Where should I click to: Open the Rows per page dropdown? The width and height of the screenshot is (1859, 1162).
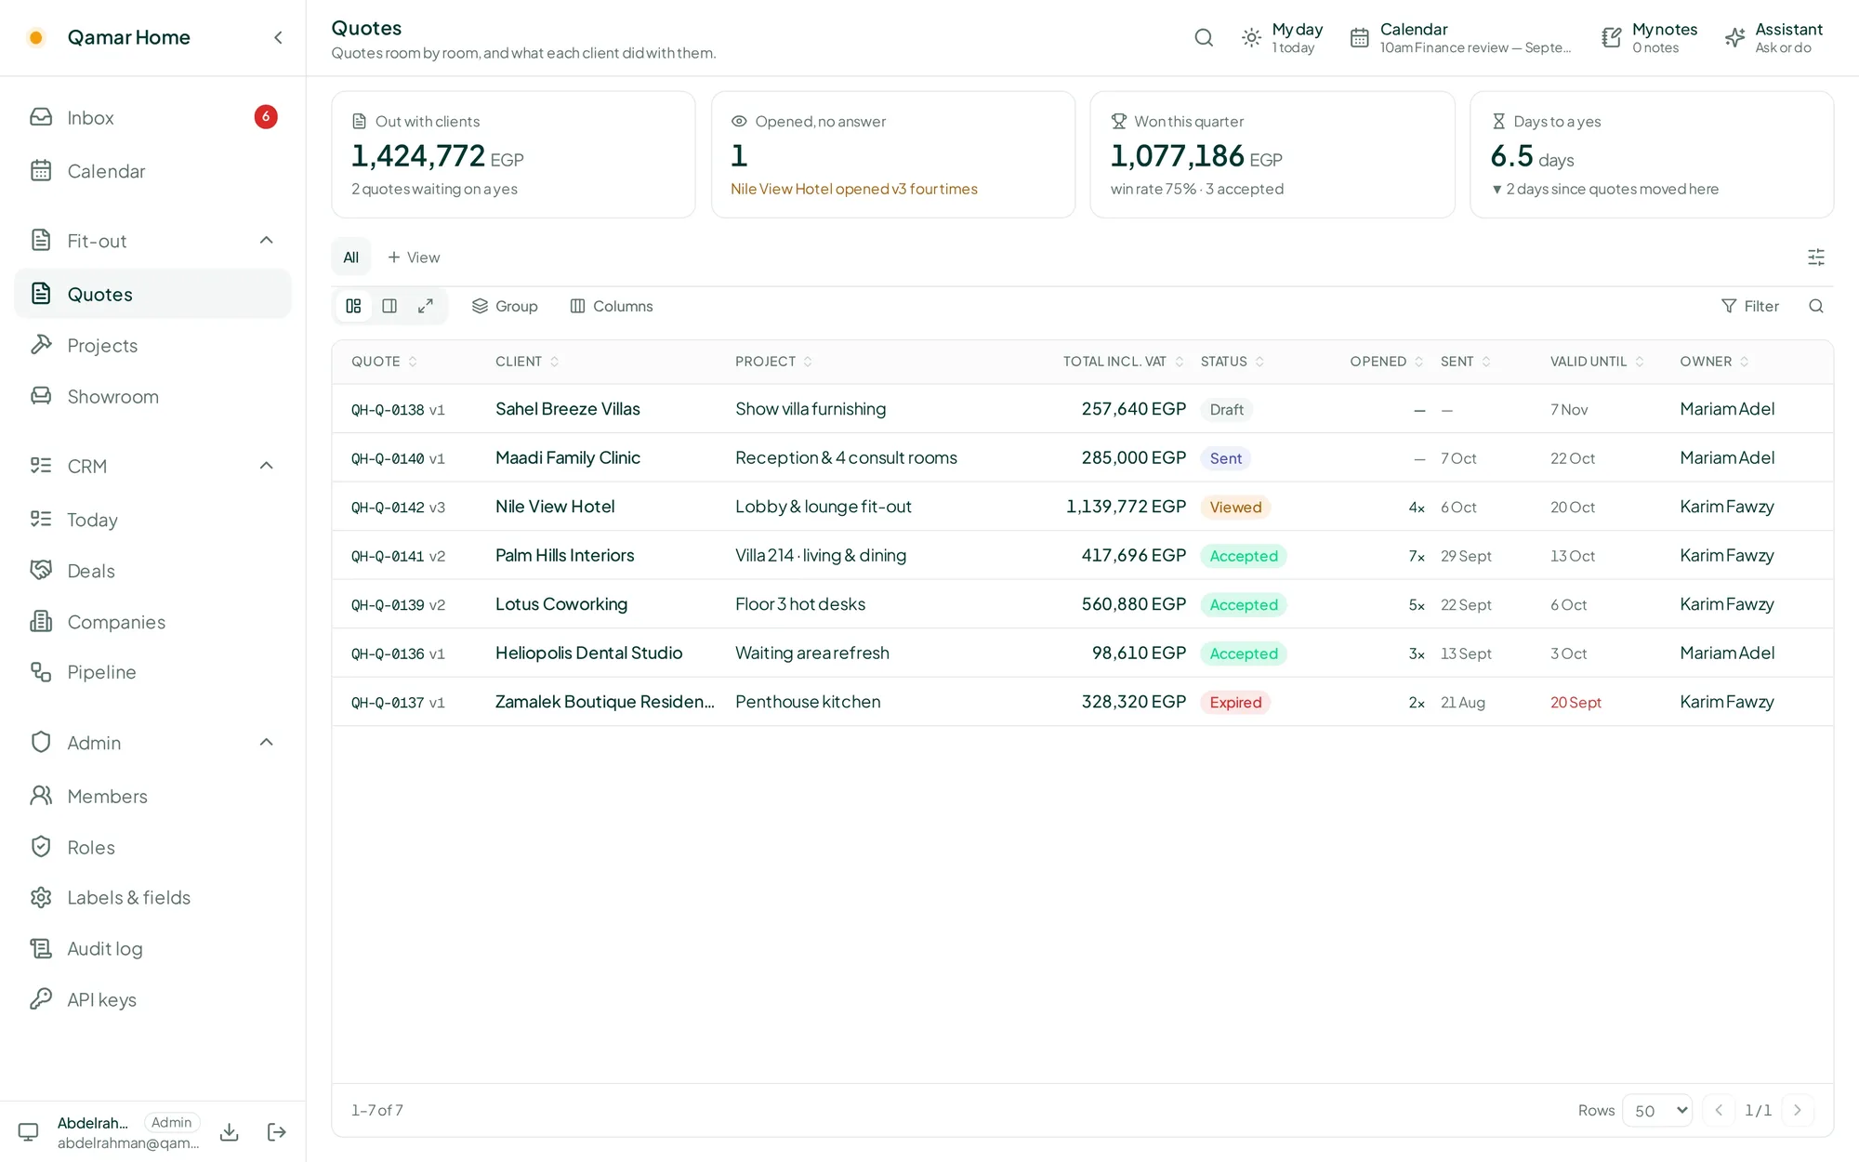click(x=1657, y=1110)
